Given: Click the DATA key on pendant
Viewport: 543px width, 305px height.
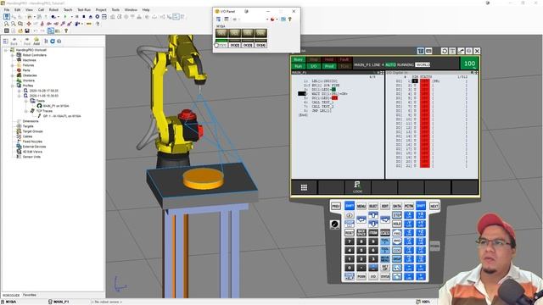Looking at the screenshot, I should click(x=397, y=206).
